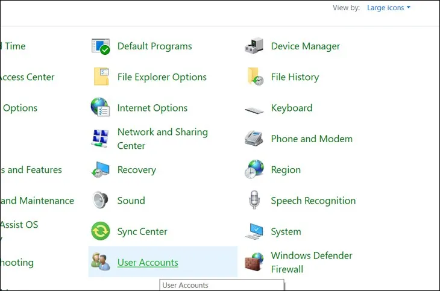This screenshot has height=291, width=440.
Task: Open the partially visible 'and Maintenance' item
Action: [x=37, y=201]
